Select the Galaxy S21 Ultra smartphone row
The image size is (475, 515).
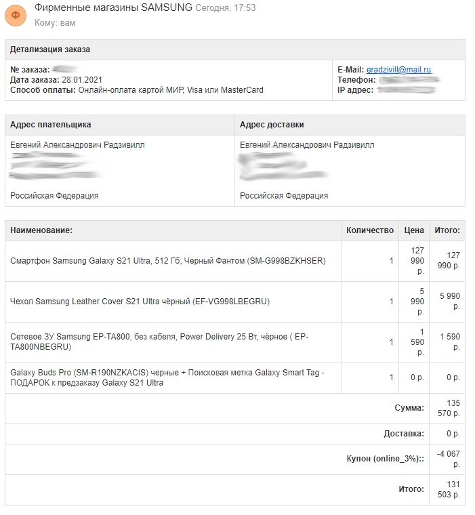click(235, 261)
